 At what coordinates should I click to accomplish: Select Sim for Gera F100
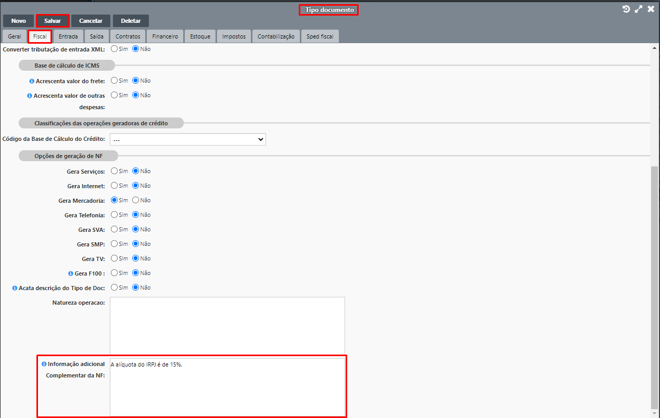115,273
